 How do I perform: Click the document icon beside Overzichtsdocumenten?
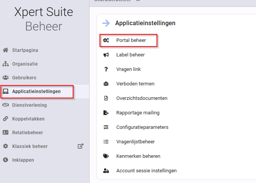click(106, 98)
